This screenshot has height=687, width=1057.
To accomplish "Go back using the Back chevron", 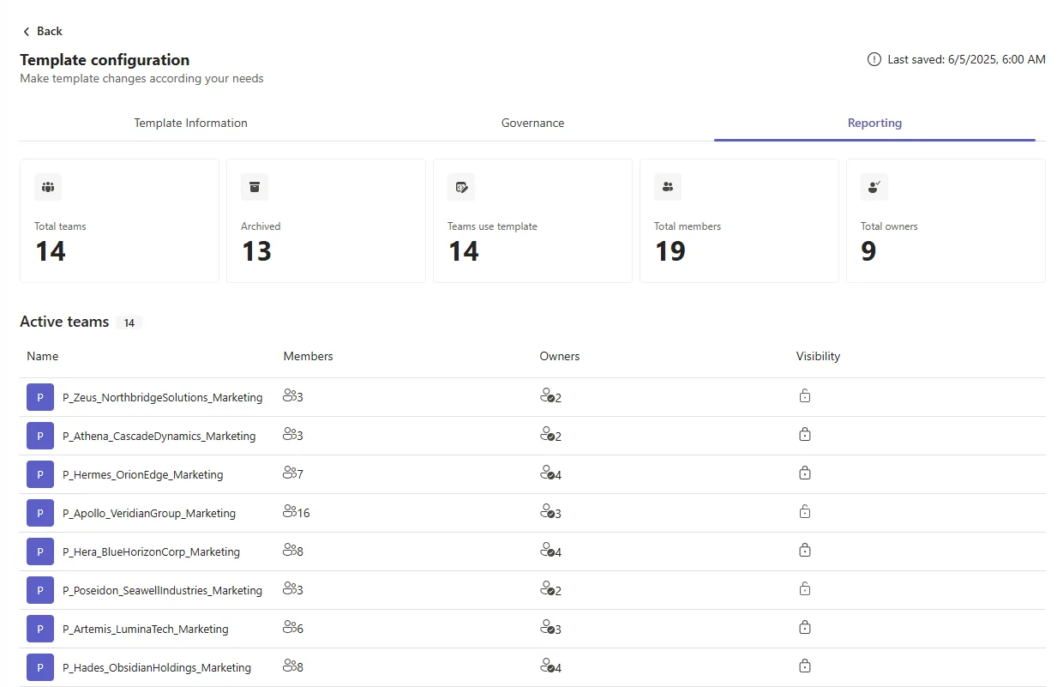I will pos(27,32).
